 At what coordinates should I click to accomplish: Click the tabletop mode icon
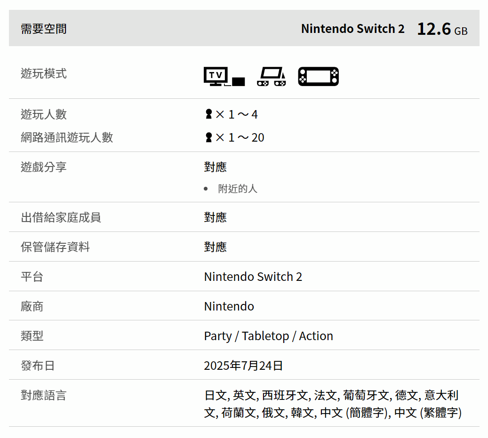pos(271,76)
